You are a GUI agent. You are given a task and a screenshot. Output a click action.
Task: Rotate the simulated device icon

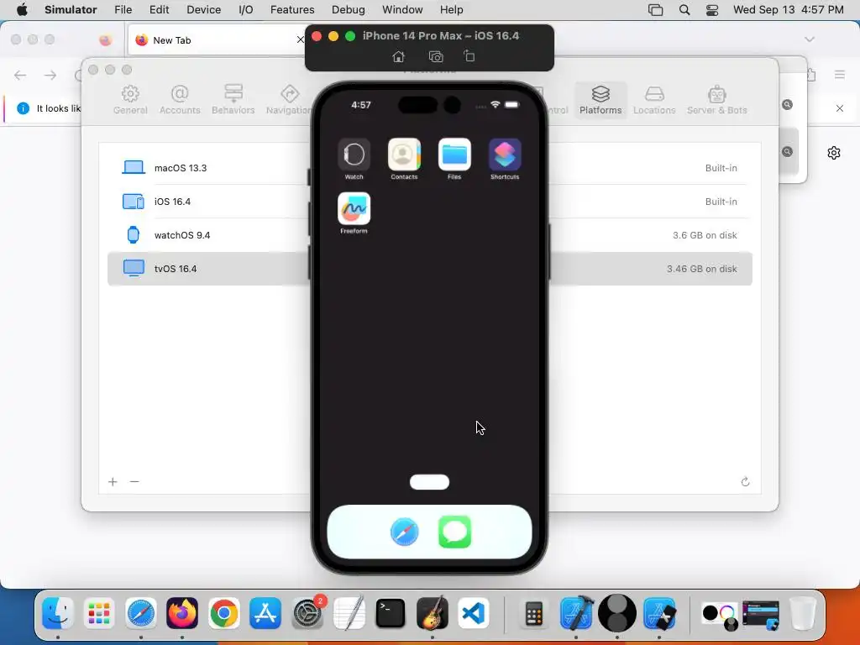(469, 56)
